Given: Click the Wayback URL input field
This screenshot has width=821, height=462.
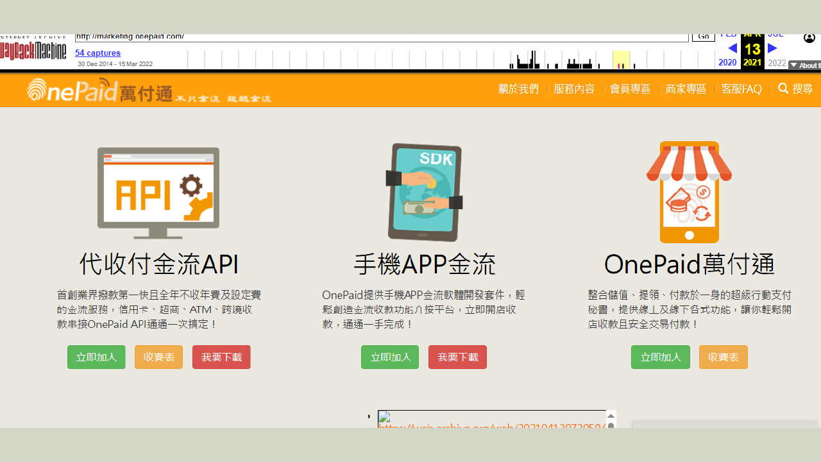Looking at the screenshot, I should point(381,37).
